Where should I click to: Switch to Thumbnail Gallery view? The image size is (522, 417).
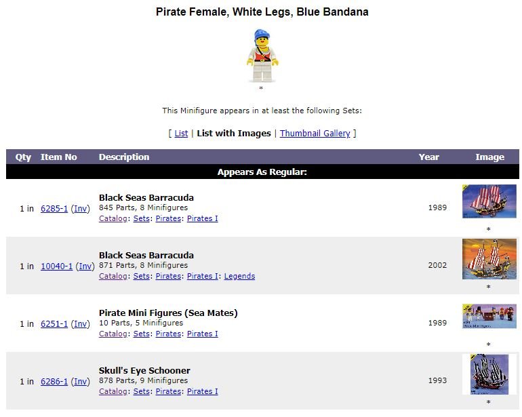[x=315, y=133]
